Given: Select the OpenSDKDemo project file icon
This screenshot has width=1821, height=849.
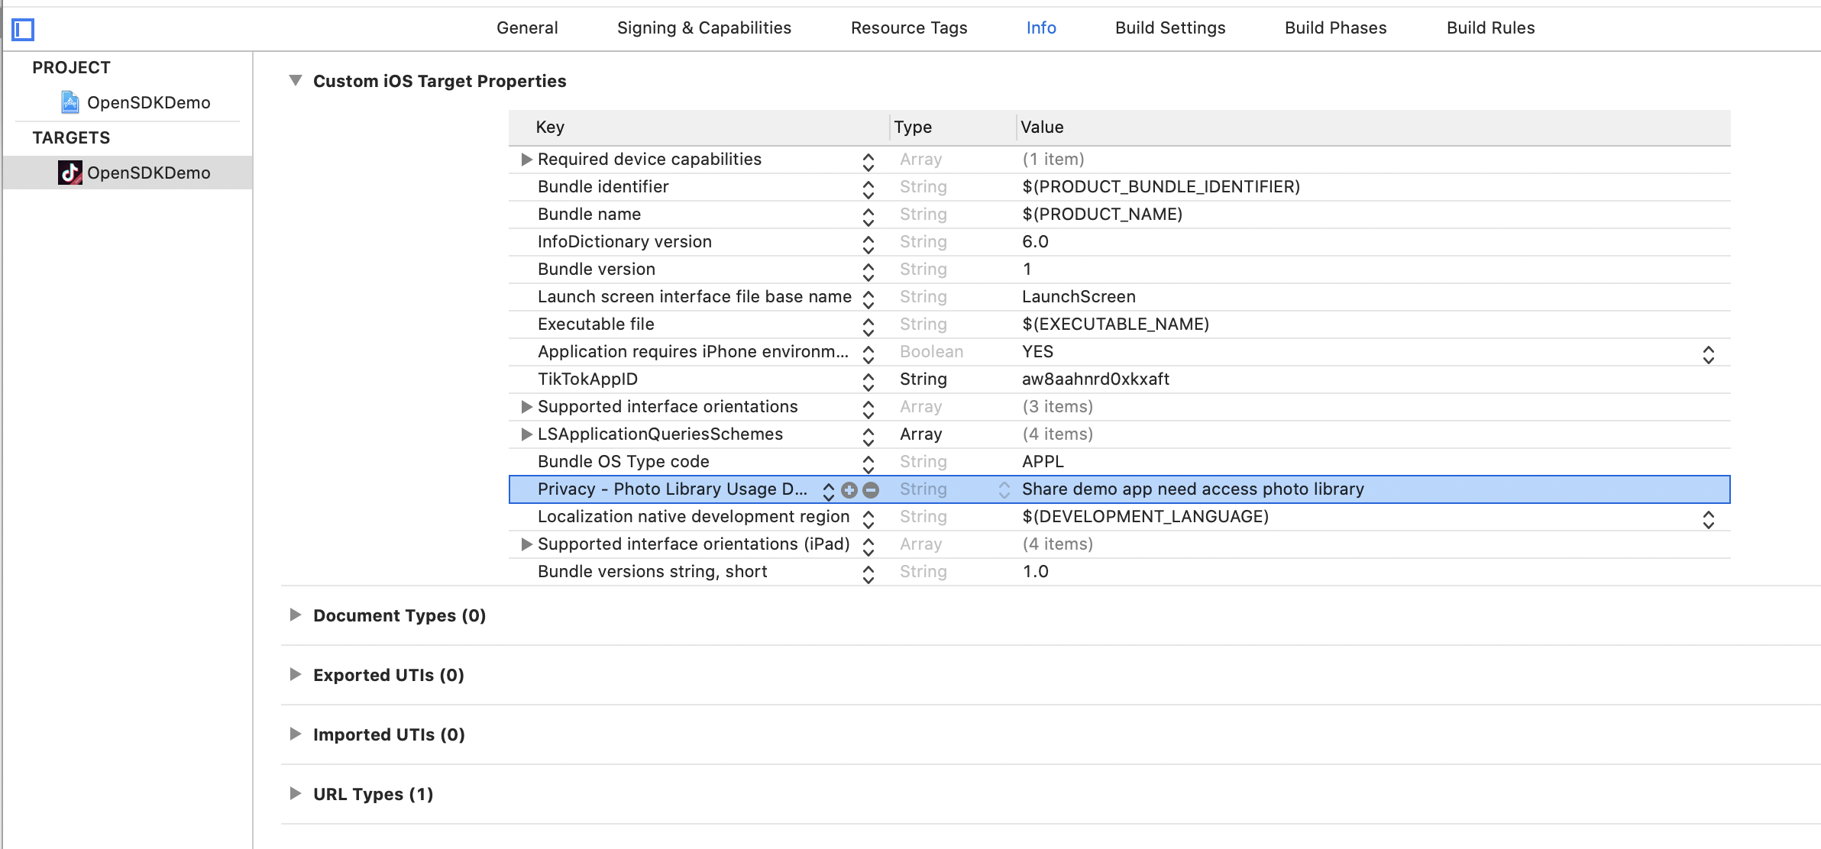Looking at the screenshot, I should pos(70,102).
